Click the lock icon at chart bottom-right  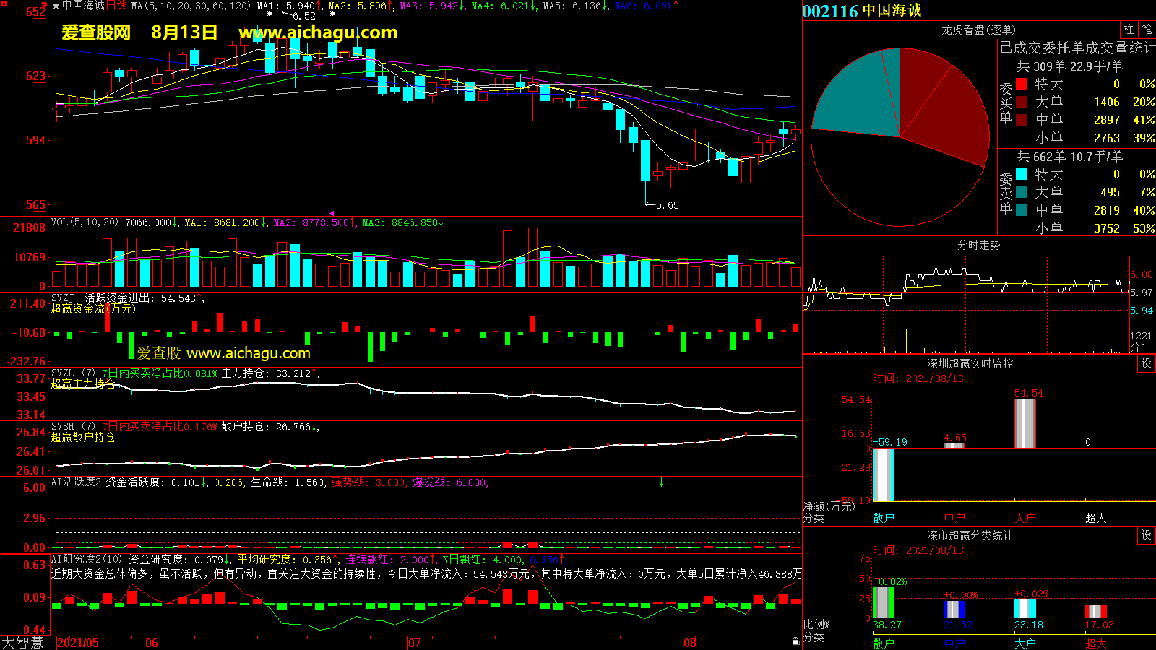(x=795, y=641)
